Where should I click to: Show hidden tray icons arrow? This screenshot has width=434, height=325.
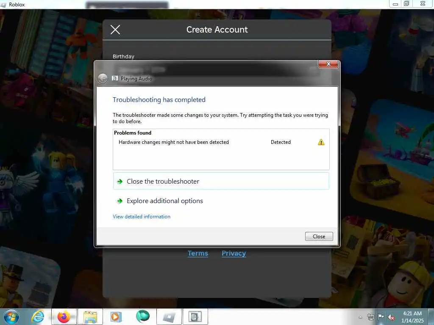coord(360,317)
